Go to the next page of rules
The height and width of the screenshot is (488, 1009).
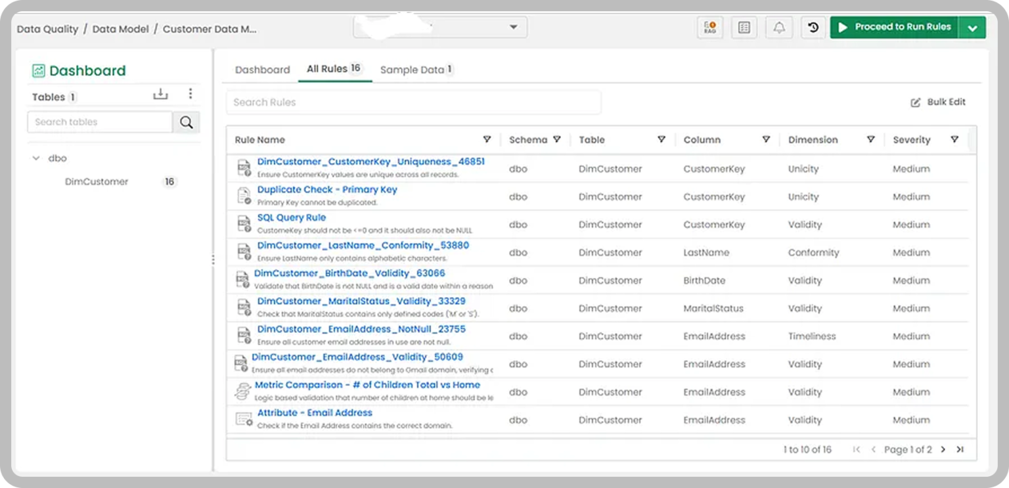tap(943, 450)
